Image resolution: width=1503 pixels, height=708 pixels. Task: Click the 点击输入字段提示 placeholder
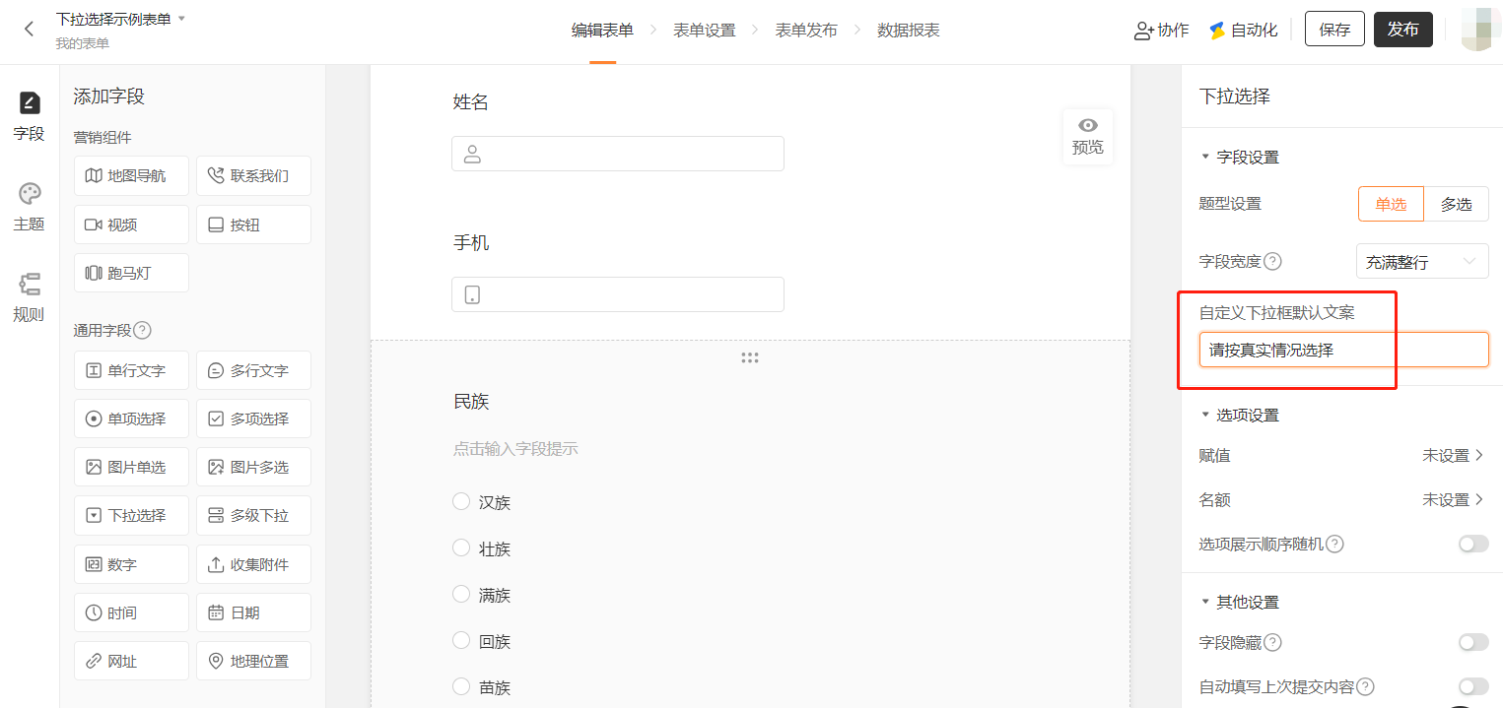(515, 449)
